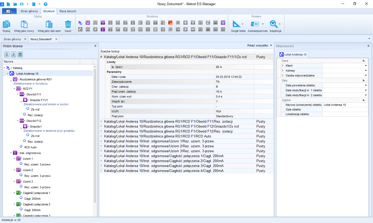Close the Nowy Dokument* document tab
Viewport: 373px width, 223px height.
[56, 39]
